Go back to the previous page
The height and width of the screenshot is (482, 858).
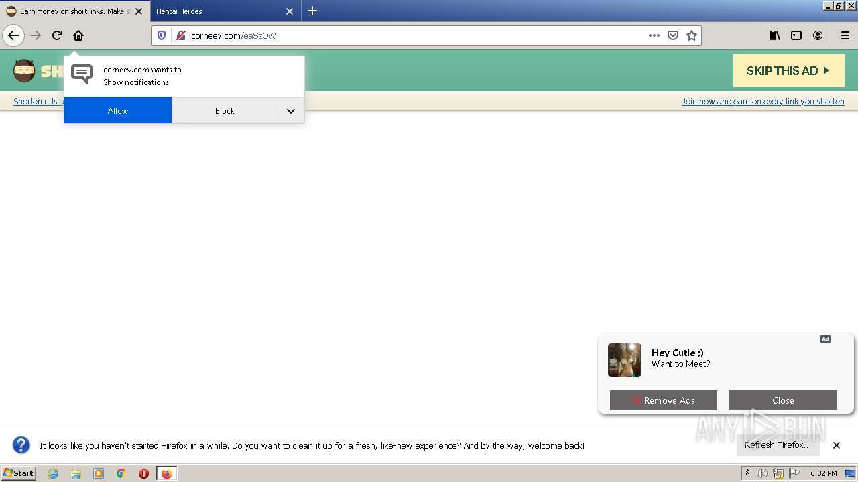[13, 35]
